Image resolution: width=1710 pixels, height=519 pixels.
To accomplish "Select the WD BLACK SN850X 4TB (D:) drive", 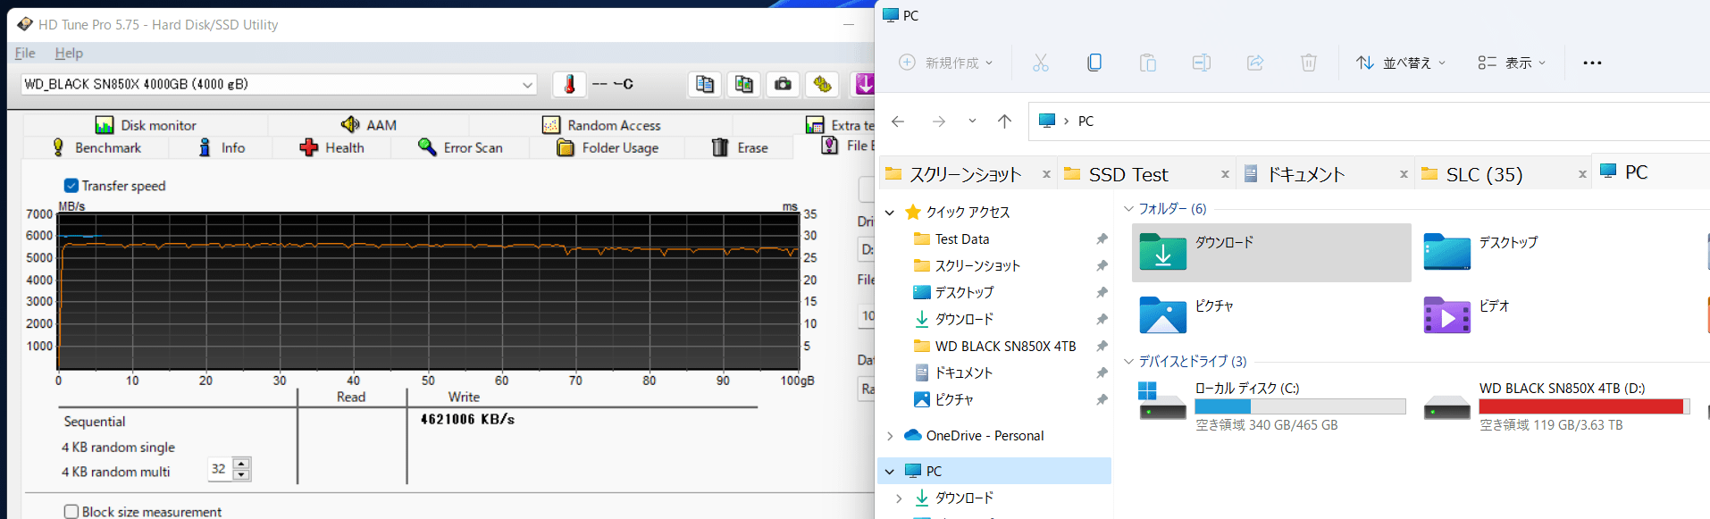I will point(1555,407).
